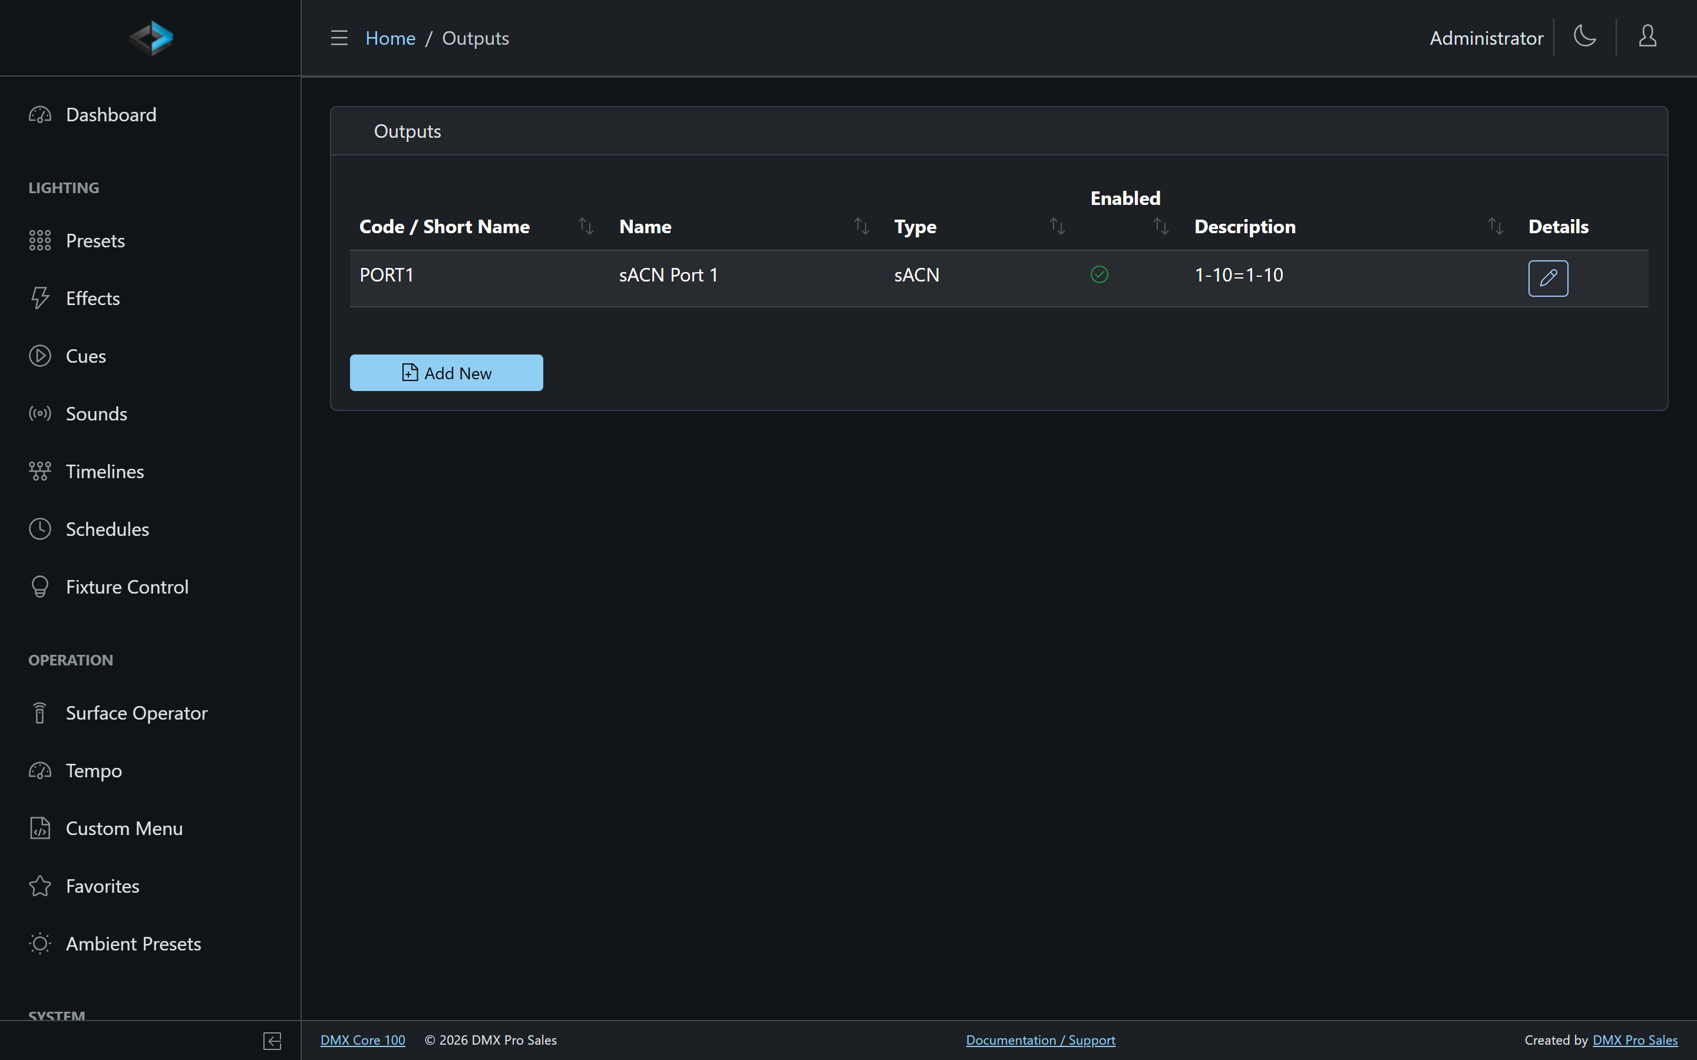Sort table by Name column arrows
This screenshot has width=1697, height=1060.
[x=862, y=227]
